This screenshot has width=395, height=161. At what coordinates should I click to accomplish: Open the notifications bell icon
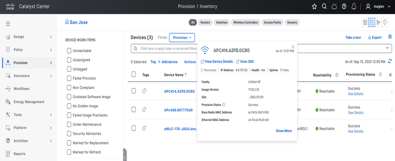[354, 7]
